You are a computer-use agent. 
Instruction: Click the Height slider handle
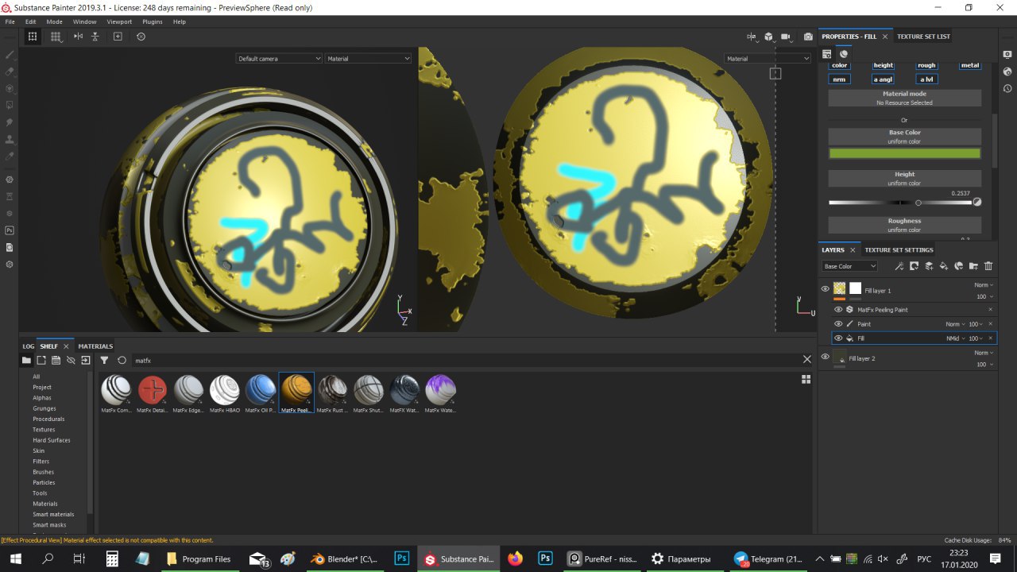coord(918,203)
